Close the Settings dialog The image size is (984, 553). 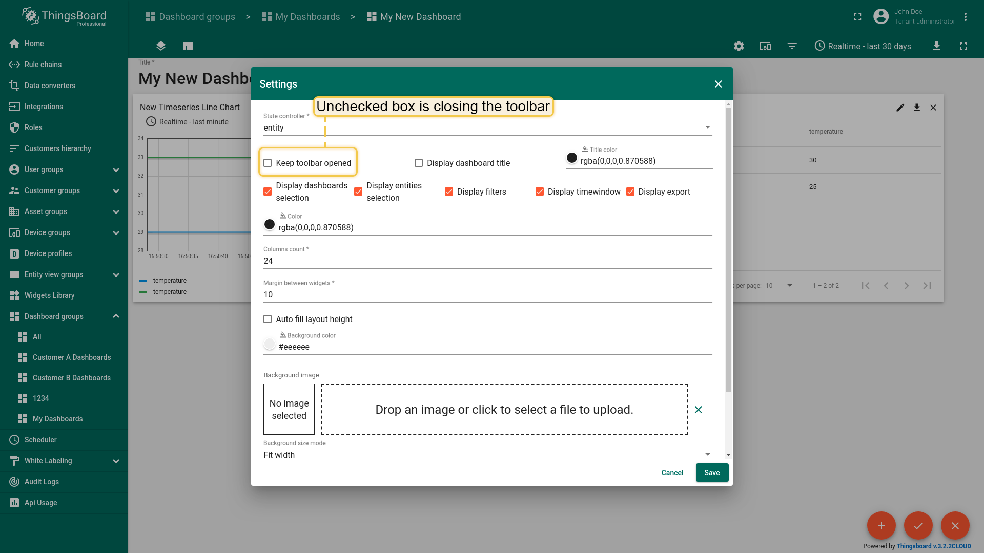718,84
